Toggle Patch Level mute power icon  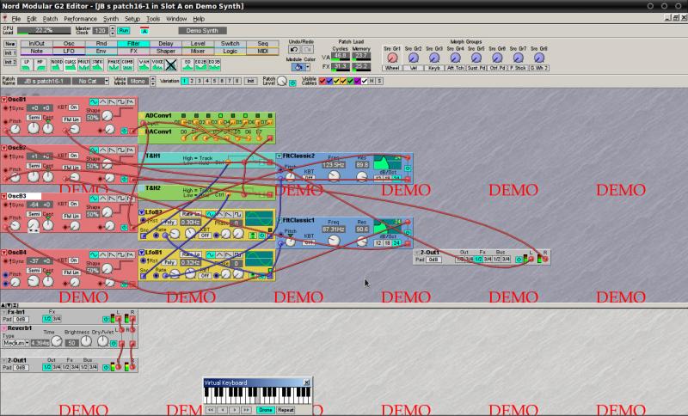(292, 83)
